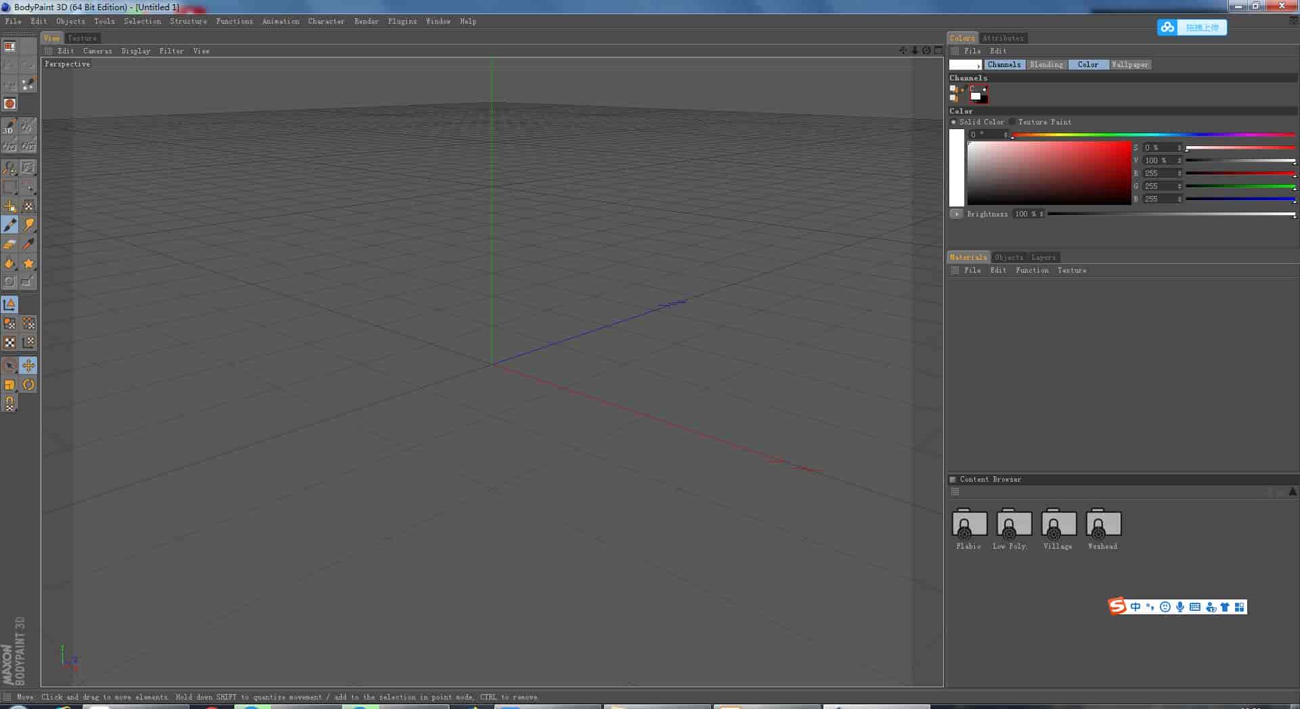The height and width of the screenshot is (709, 1300).
Task: Click the rainbow hue slider
Action: pyautogui.click(x=1153, y=135)
